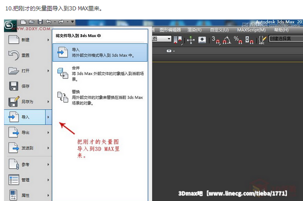Image resolution: width=303 pixels, height=201 pixels.
Task: Click 导入 option to import external file formats
Action: pyautogui.click(x=100, y=53)
